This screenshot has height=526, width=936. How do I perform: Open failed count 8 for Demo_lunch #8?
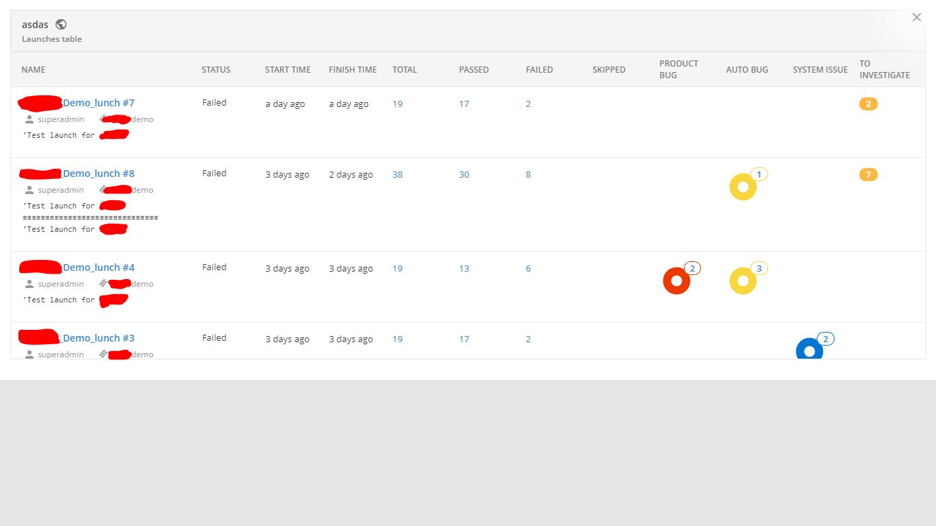pos(528,175)
